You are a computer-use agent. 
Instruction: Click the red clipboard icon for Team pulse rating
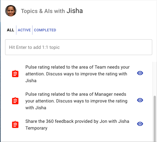pyautogui.click(x=15, y=74)
